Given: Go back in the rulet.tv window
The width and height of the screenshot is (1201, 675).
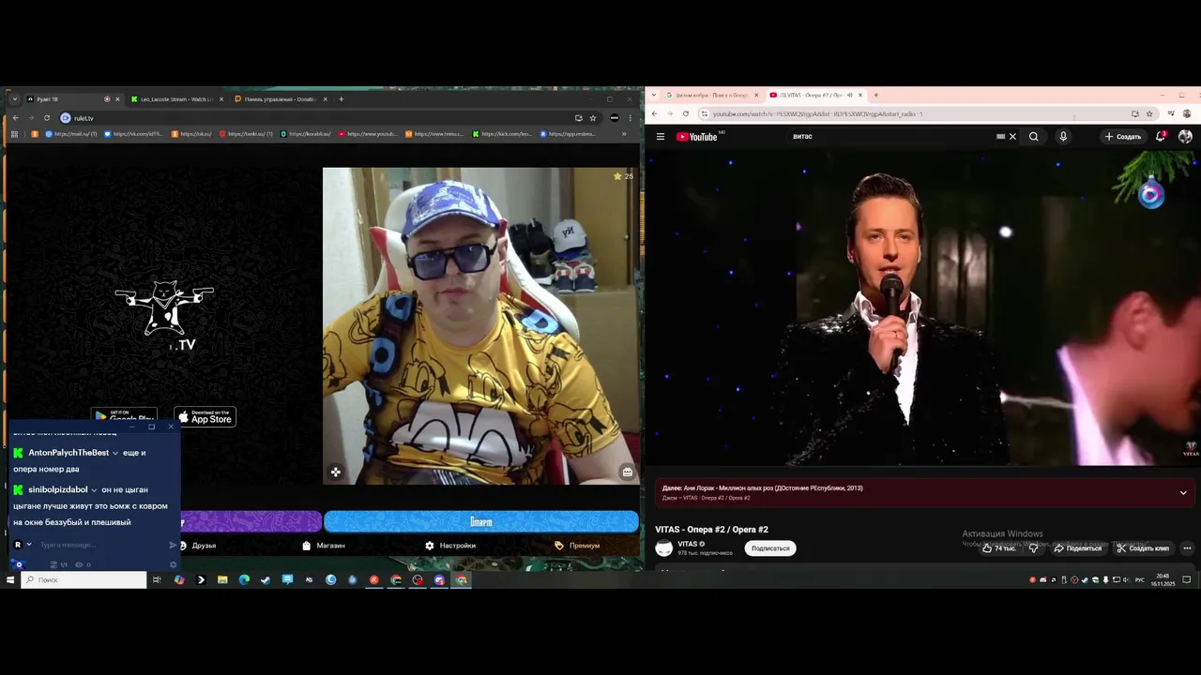Looking at the screenshot, I should [15, 118].
